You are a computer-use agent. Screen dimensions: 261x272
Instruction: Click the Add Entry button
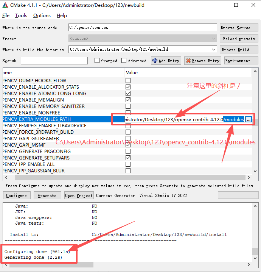coord(166,61)
